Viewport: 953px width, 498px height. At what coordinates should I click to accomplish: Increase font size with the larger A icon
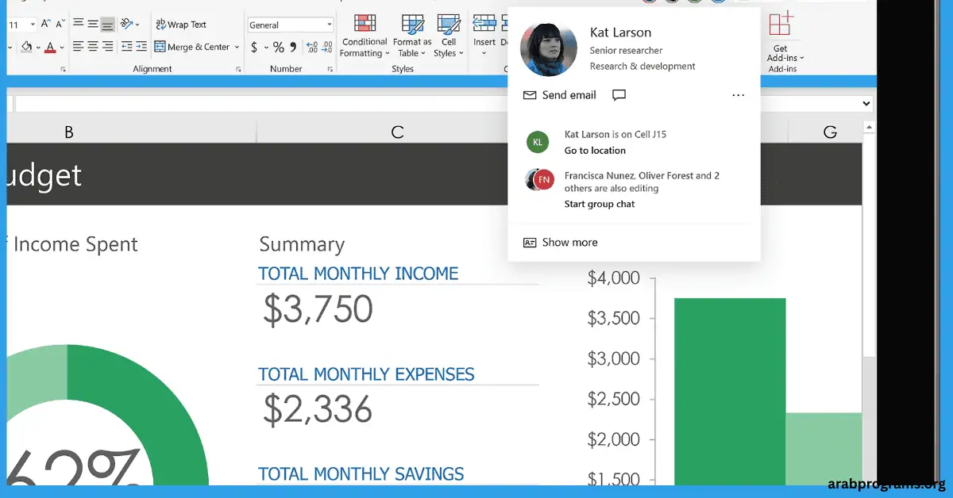[44, 25]
